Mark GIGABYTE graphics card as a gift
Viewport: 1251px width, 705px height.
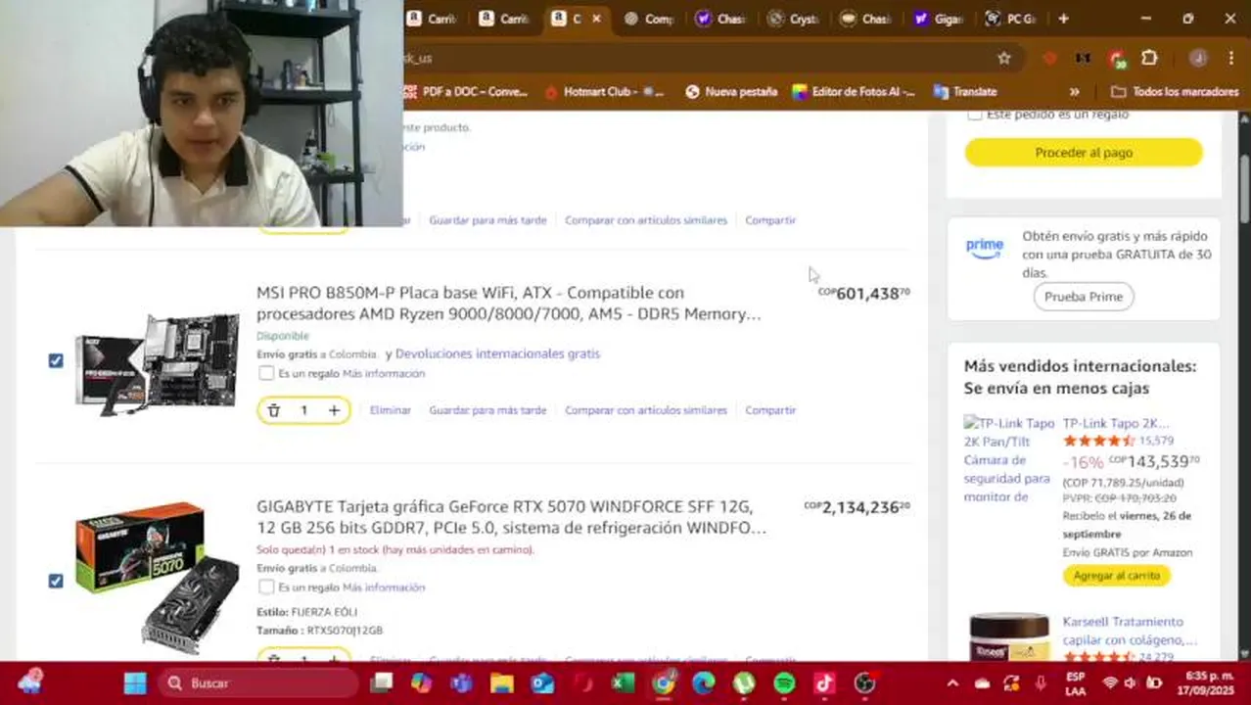[266, 587]
